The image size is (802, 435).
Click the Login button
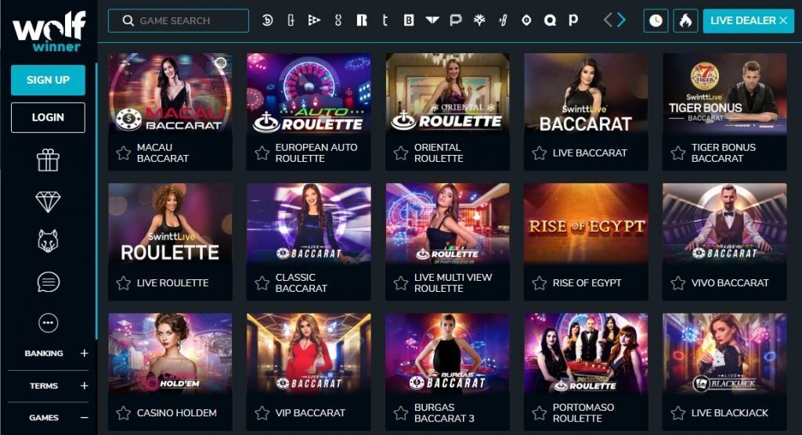(48, 117)
